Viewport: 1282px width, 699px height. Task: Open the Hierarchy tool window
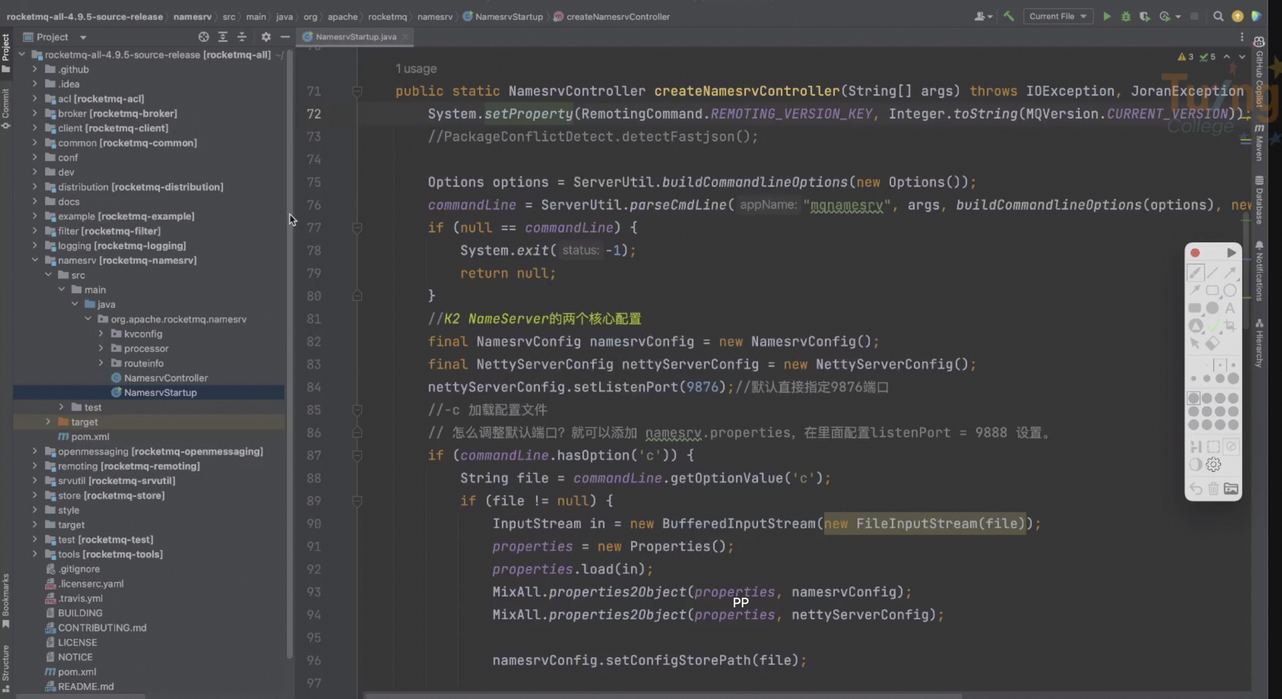coord(1259,343)
